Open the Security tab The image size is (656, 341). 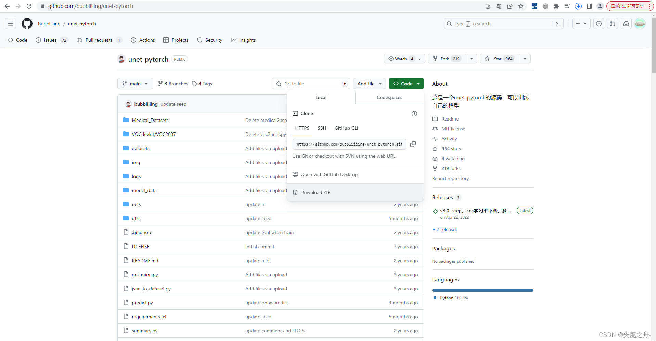(x=210, y=40)
